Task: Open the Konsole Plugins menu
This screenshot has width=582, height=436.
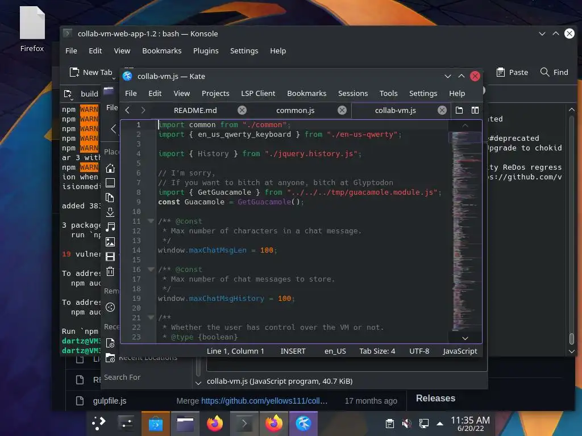Action: click(206, 51)
